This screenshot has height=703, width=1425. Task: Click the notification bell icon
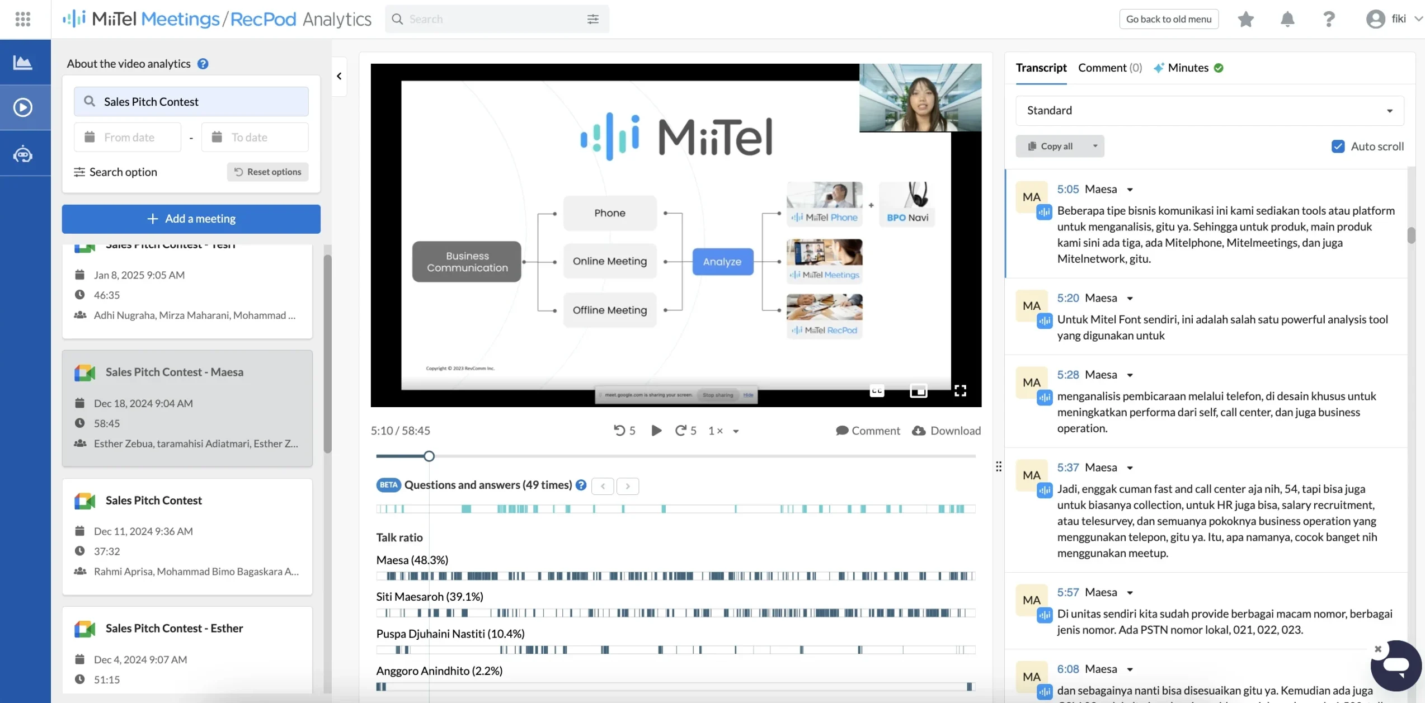tap(1287, 18)
